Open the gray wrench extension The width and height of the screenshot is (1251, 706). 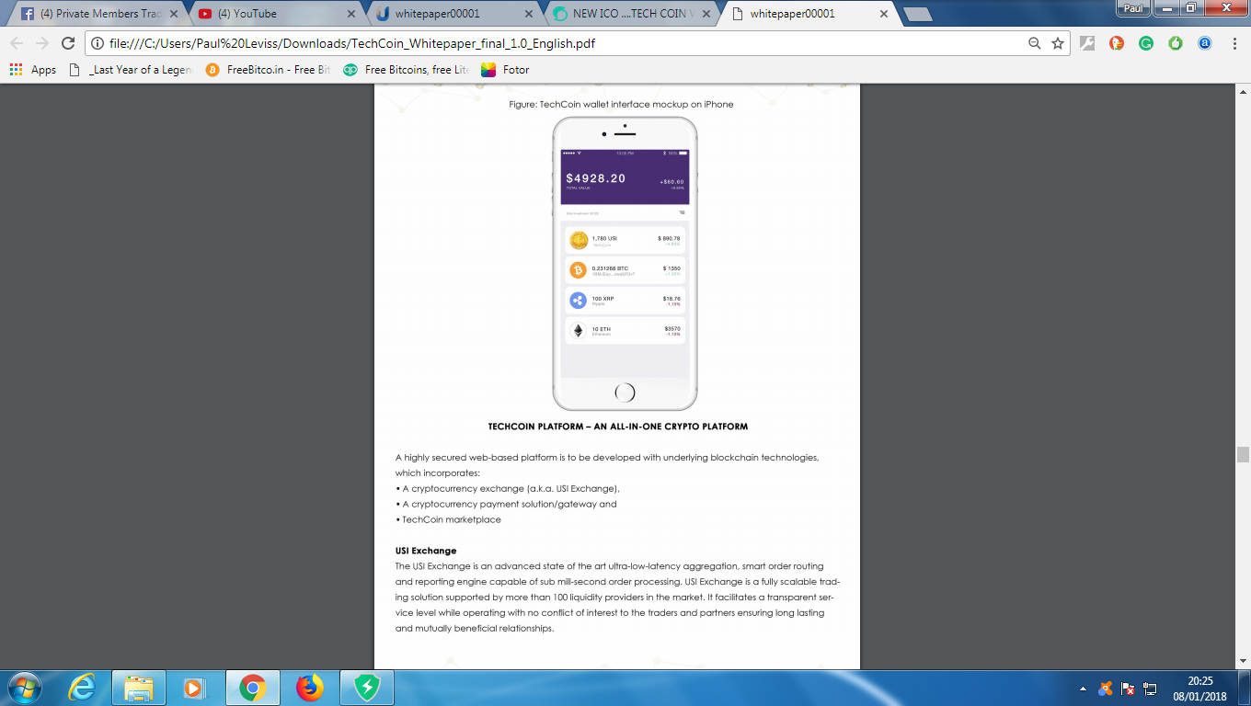[x=1086, y=43]
